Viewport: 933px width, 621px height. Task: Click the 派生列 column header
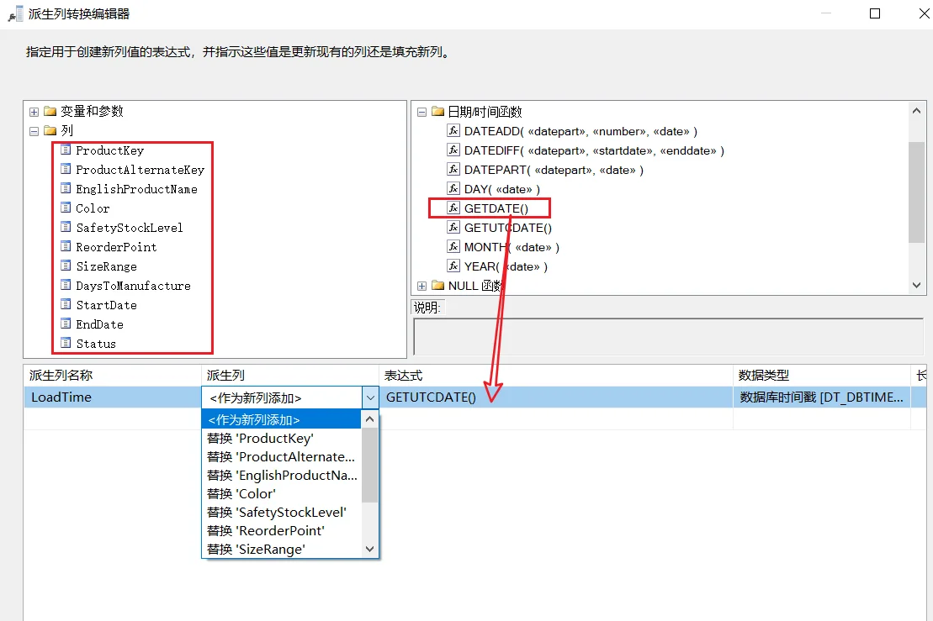coord(289,376)
